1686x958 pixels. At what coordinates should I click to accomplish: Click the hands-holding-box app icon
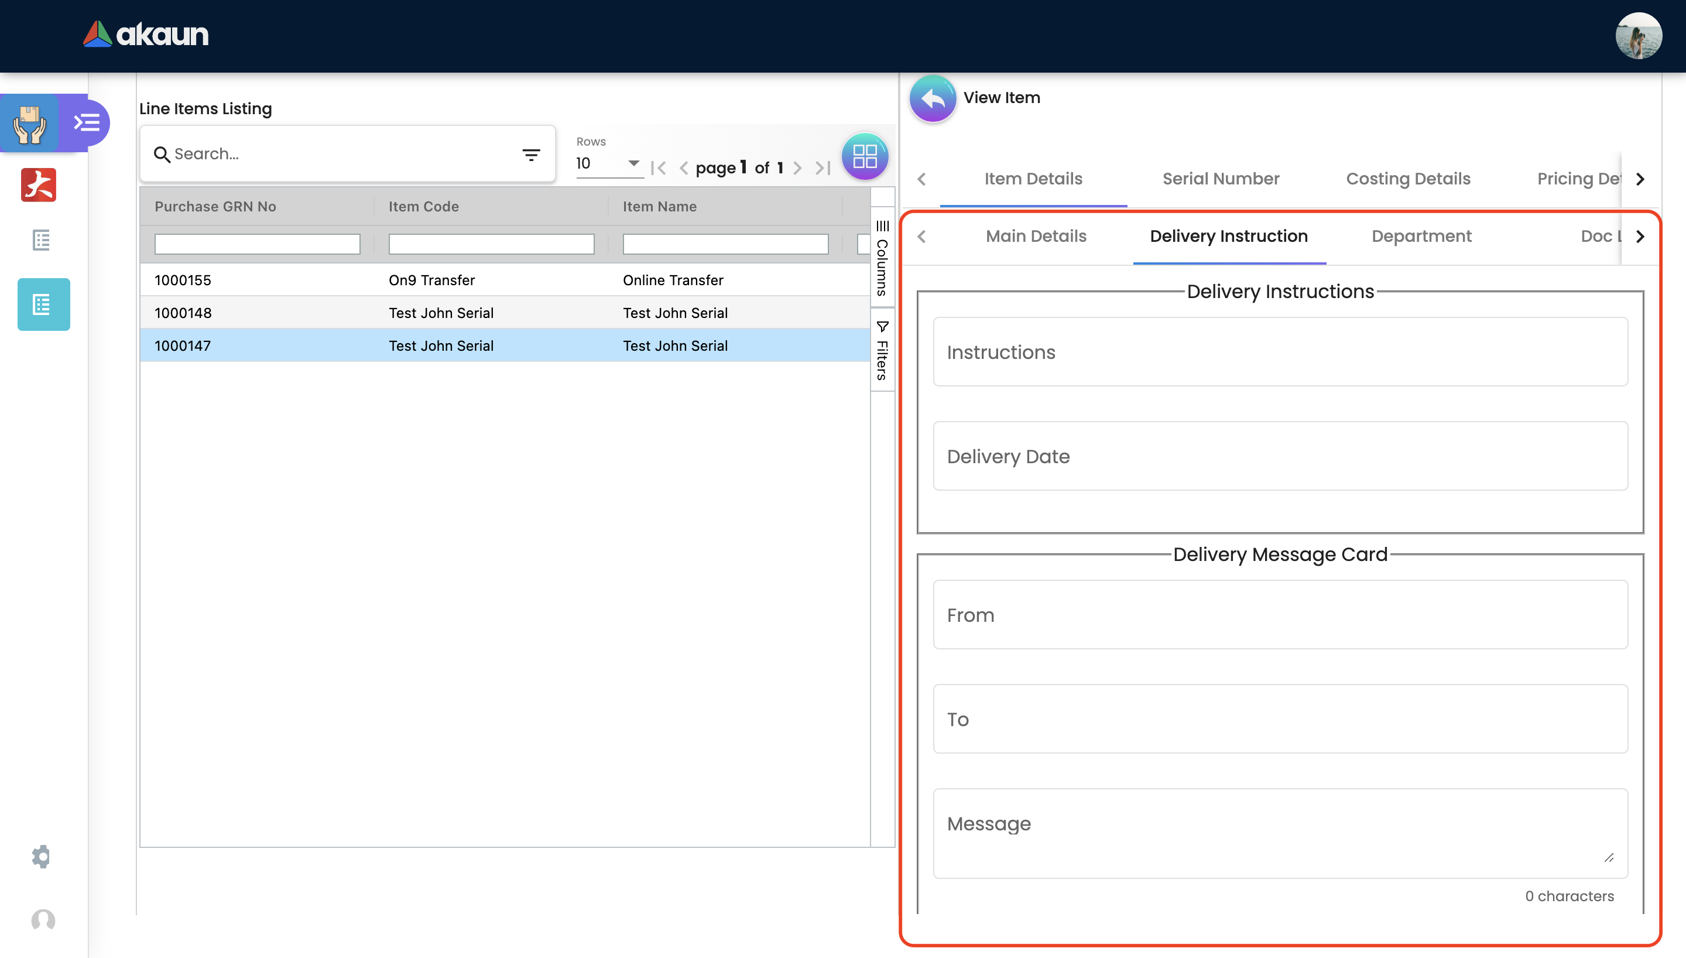pyautogui.click(x=30, y=124)
